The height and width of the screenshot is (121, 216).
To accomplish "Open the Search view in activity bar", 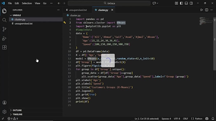I will click(4, 20).
